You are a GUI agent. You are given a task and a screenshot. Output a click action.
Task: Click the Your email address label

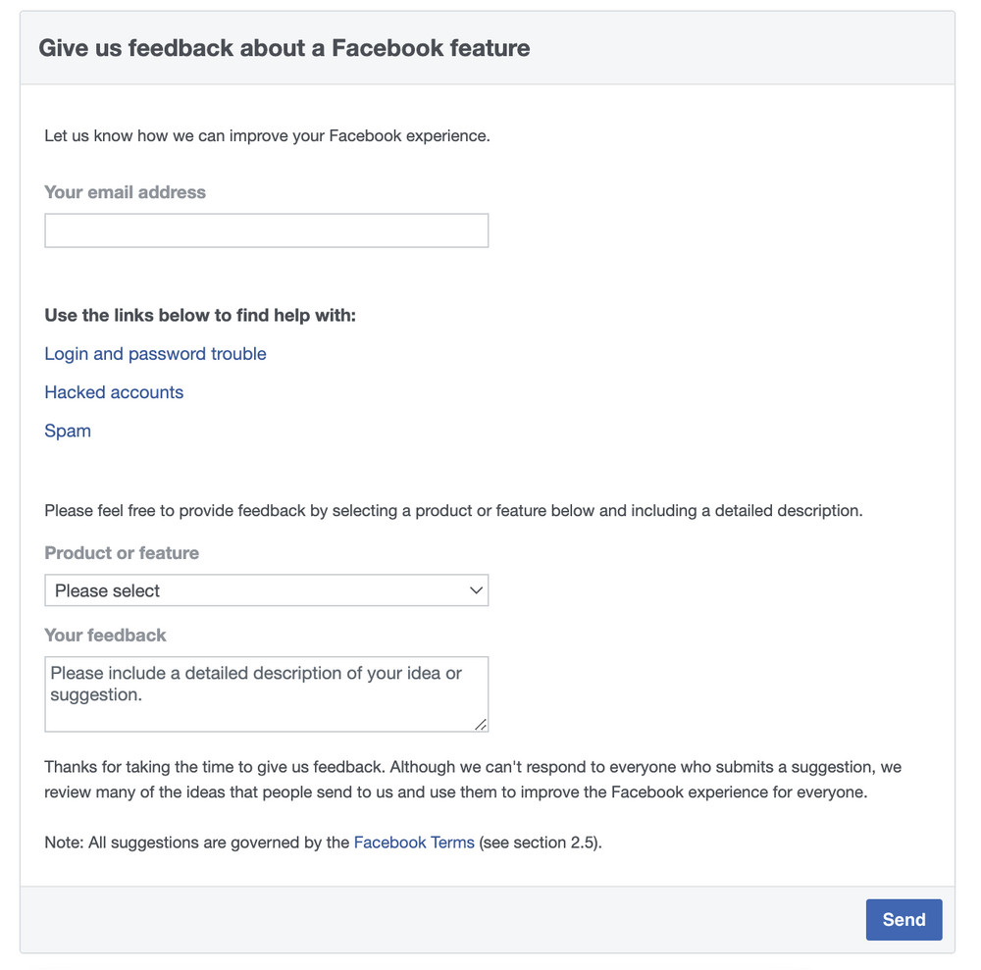[125, 192]
